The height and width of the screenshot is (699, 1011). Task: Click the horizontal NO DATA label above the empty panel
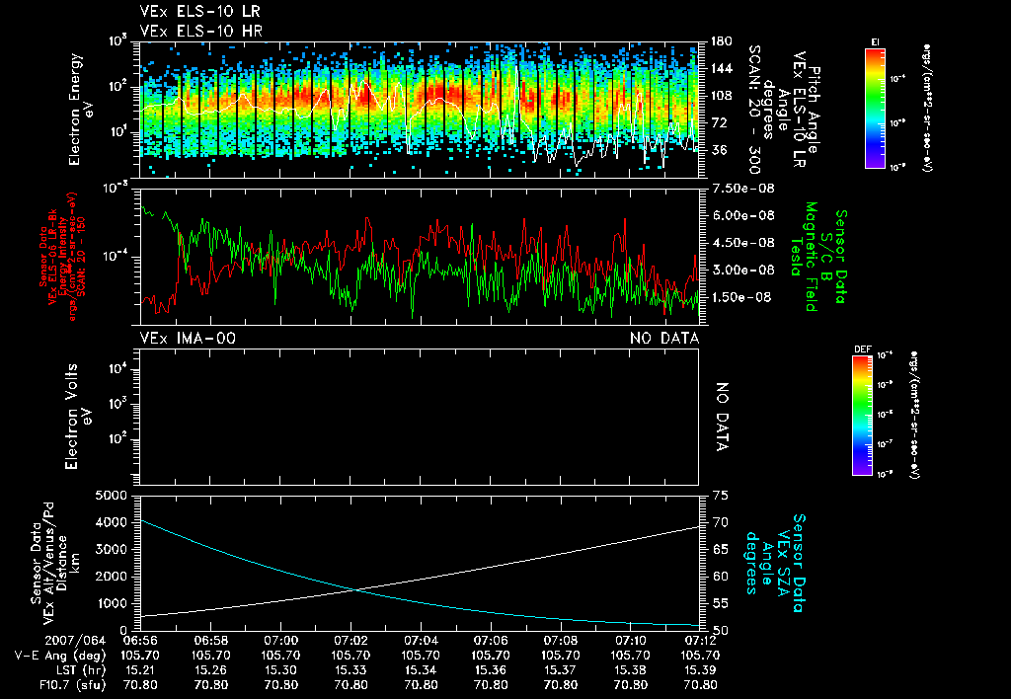tap(664, 339)
